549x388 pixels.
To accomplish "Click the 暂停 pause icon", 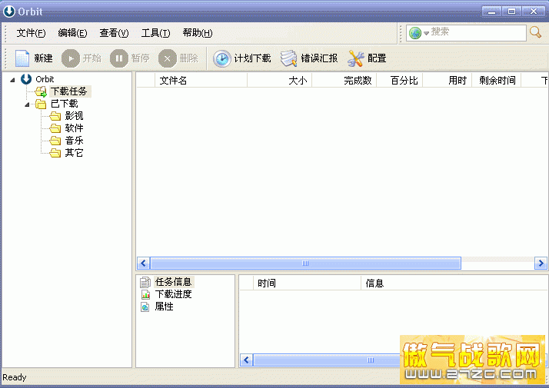I will coord(119,58).
